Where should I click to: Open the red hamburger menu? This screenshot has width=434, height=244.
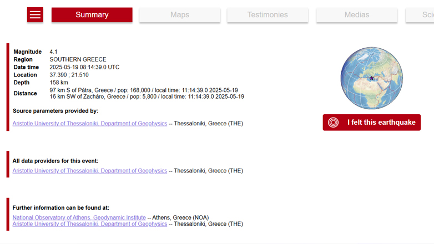pyautogui.click(x=35, y=15)
